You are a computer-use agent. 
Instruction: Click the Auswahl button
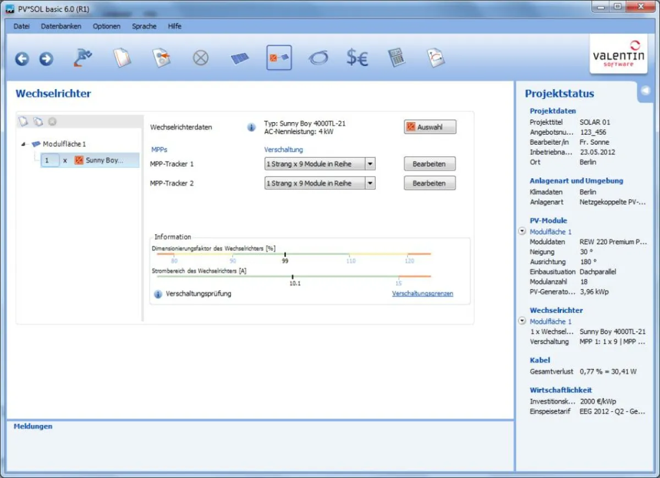[x=430, y=127]
